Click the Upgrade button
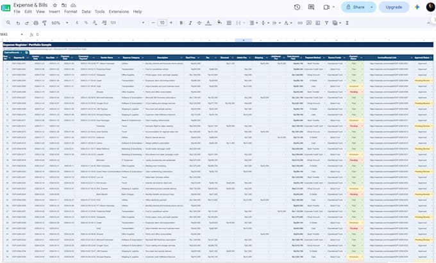Image resolution: width=436 pixels, height=263 pixels. (x=394, y=7)
